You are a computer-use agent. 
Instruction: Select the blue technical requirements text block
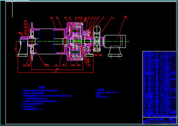47,98
